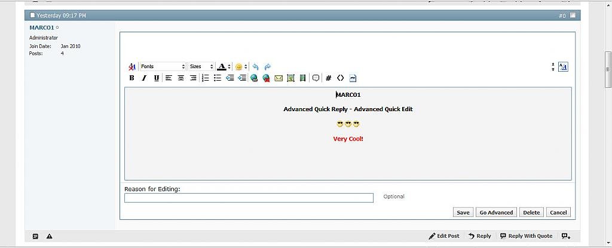Align text center
This screenshot has height=248, width=612.
180,78
